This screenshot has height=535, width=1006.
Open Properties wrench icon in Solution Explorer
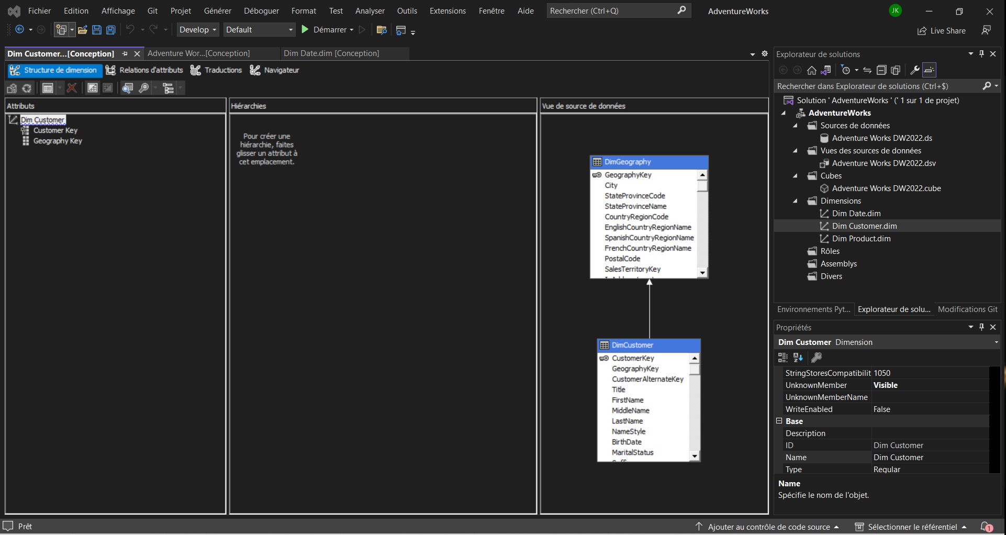tap(915, 70)
